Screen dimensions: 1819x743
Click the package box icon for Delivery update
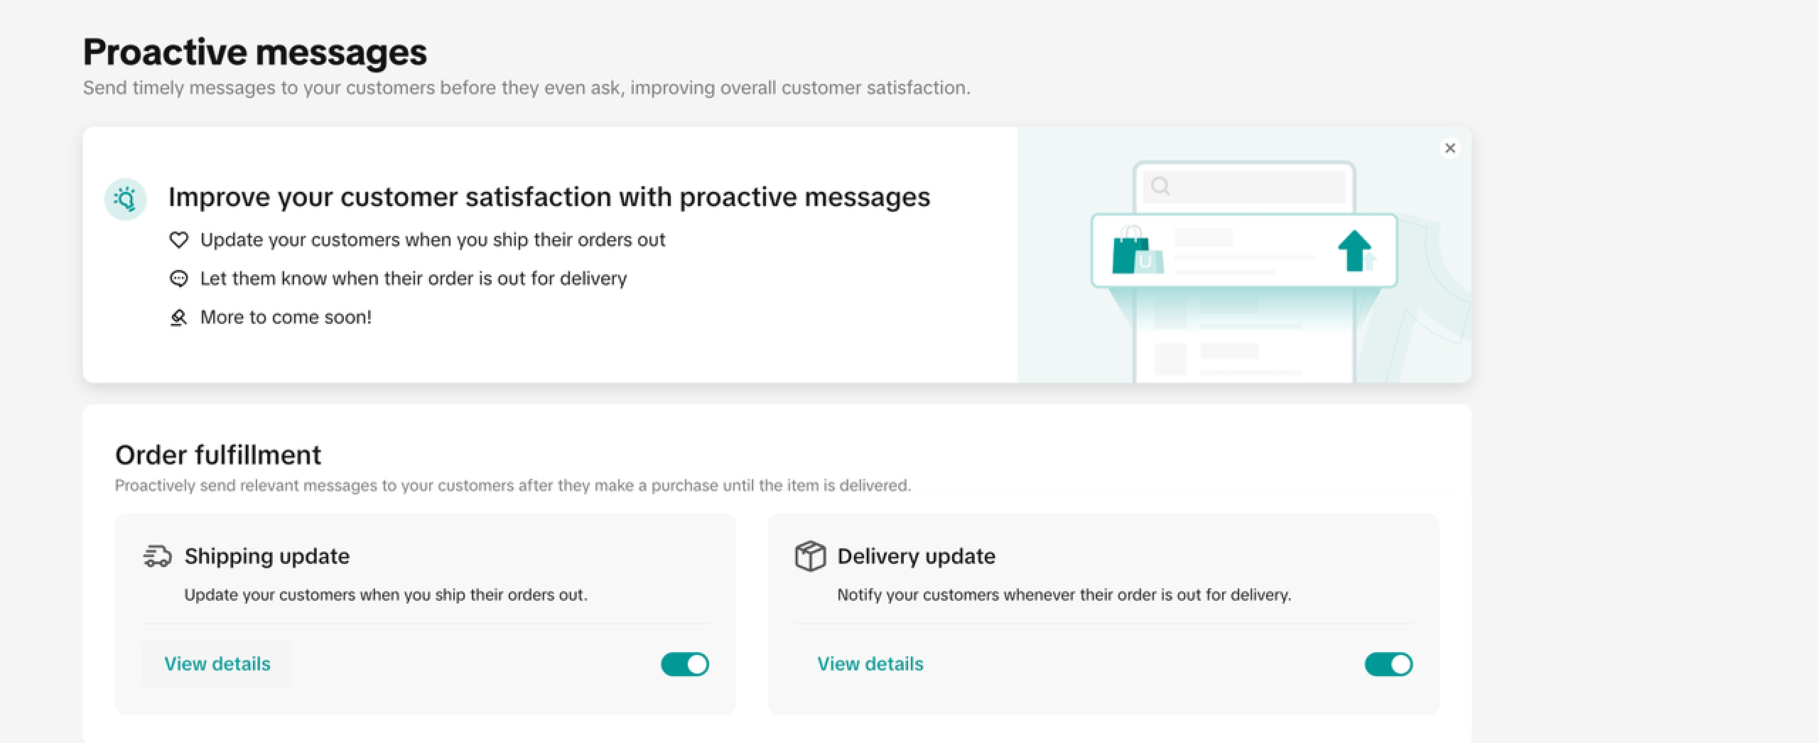point(810,556)
